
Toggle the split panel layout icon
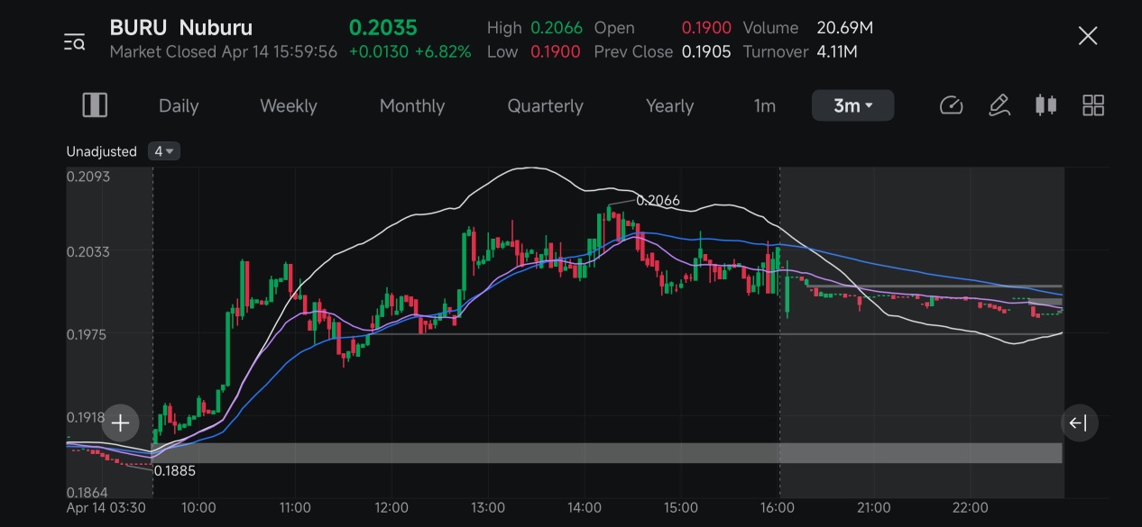pyautogui.click(x=95, y=105)
